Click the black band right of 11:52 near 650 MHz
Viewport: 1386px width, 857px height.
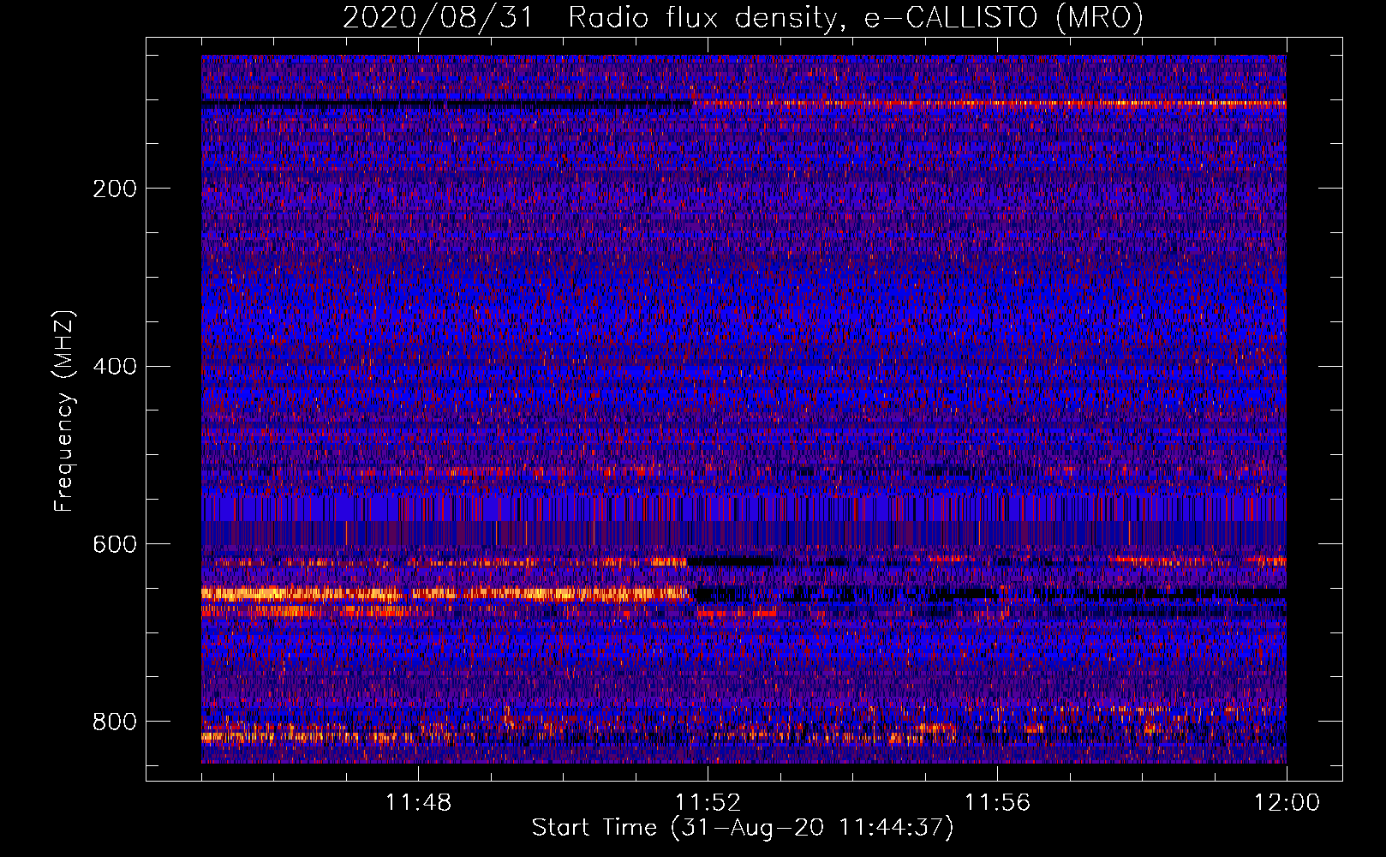tap(989, 593)
